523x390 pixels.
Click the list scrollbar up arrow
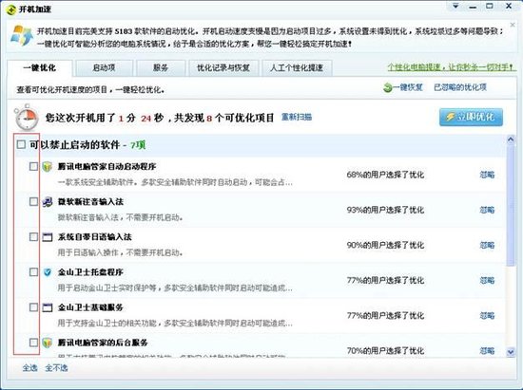point(511,139)
